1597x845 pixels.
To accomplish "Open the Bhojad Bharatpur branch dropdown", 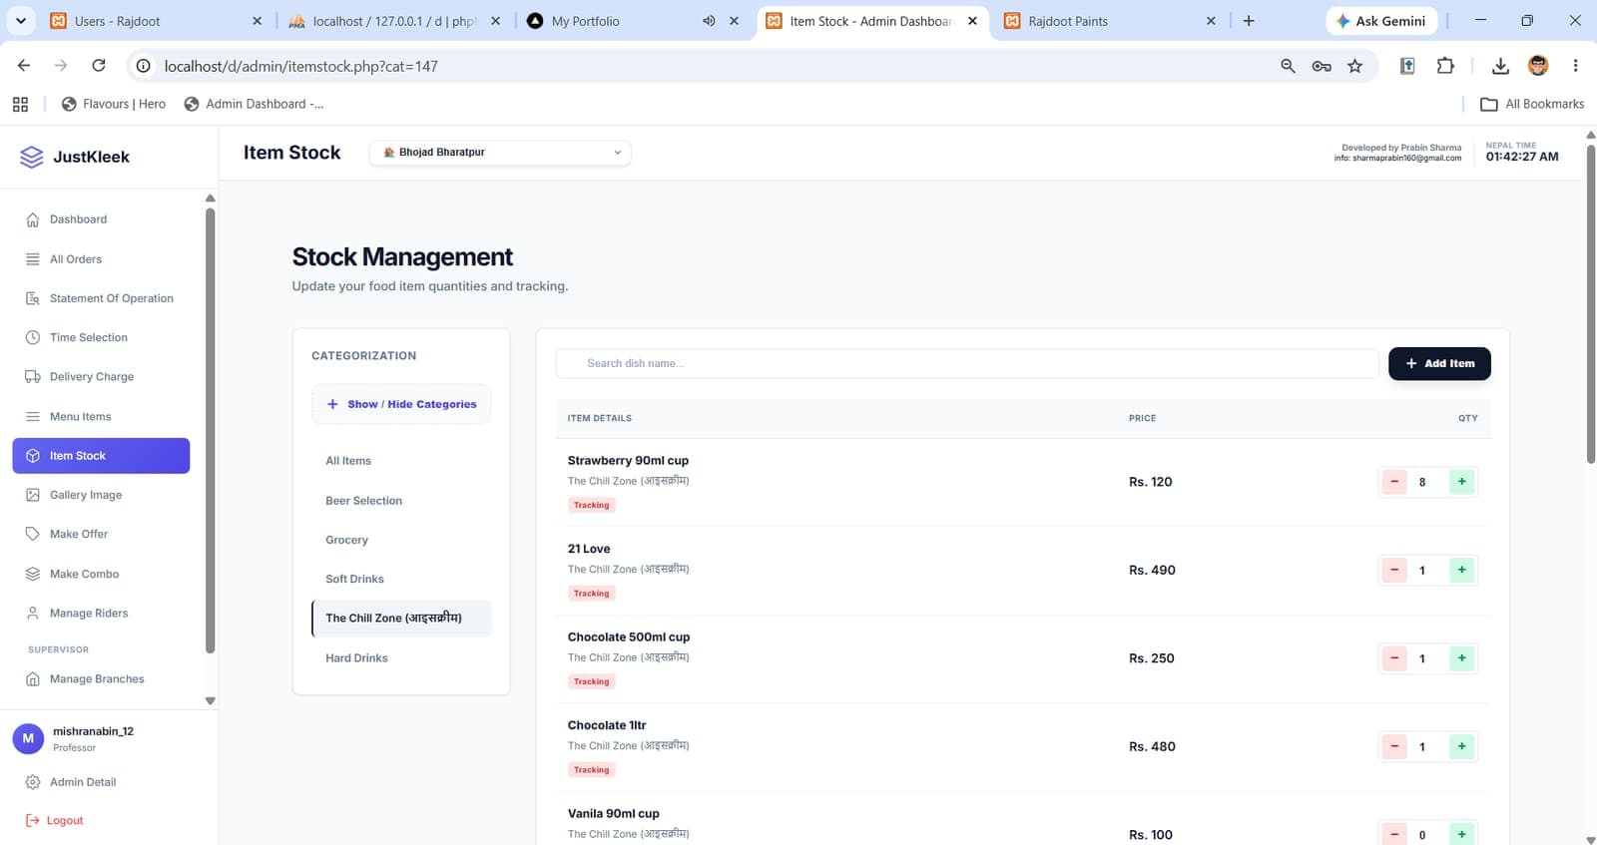I will point(500,153).
